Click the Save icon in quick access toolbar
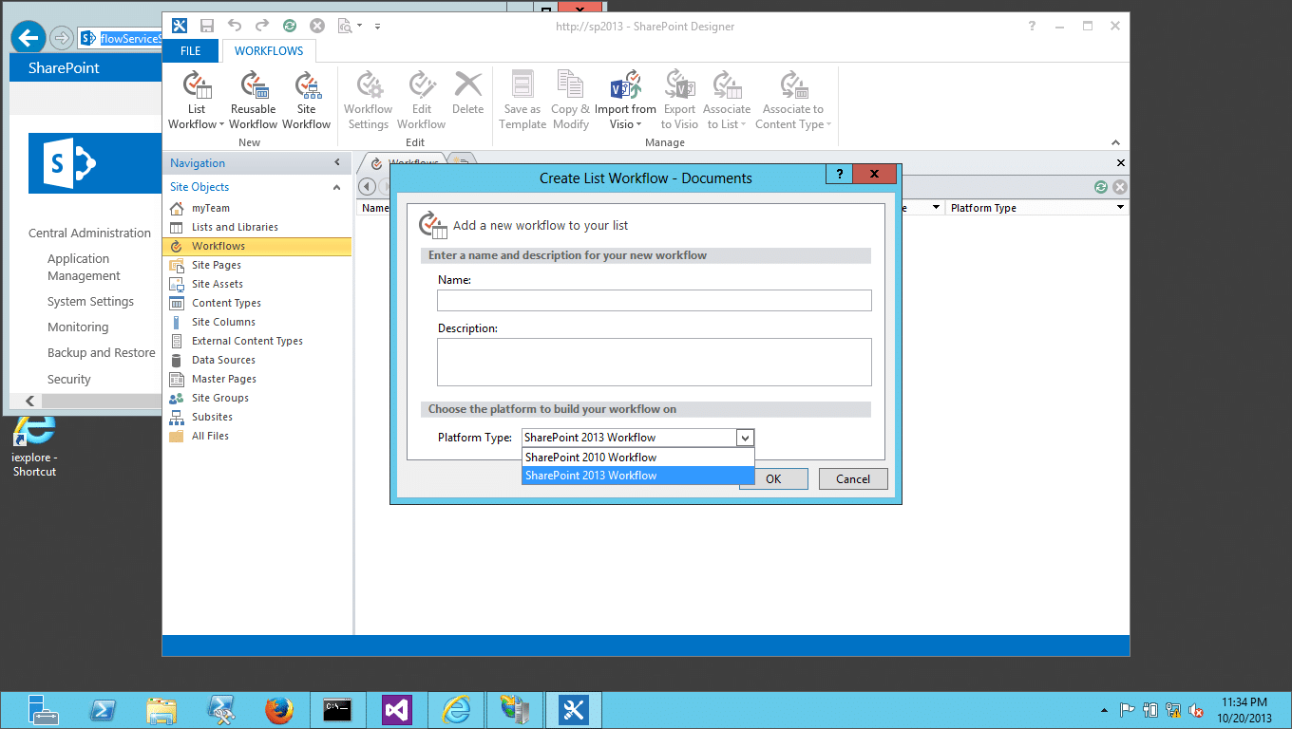Screen dimensions: 1292x729 [207, 27]
